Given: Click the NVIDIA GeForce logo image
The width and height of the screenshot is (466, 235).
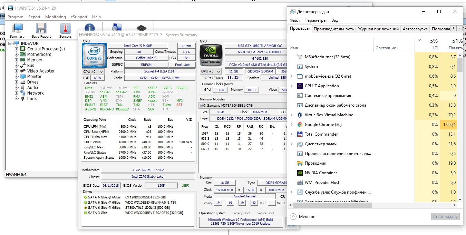Looking at the screenshot, I should [211, 55].
